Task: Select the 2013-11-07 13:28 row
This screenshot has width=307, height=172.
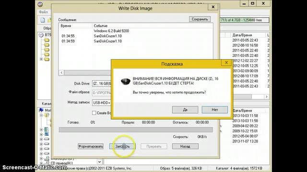Action: point(245,141)
